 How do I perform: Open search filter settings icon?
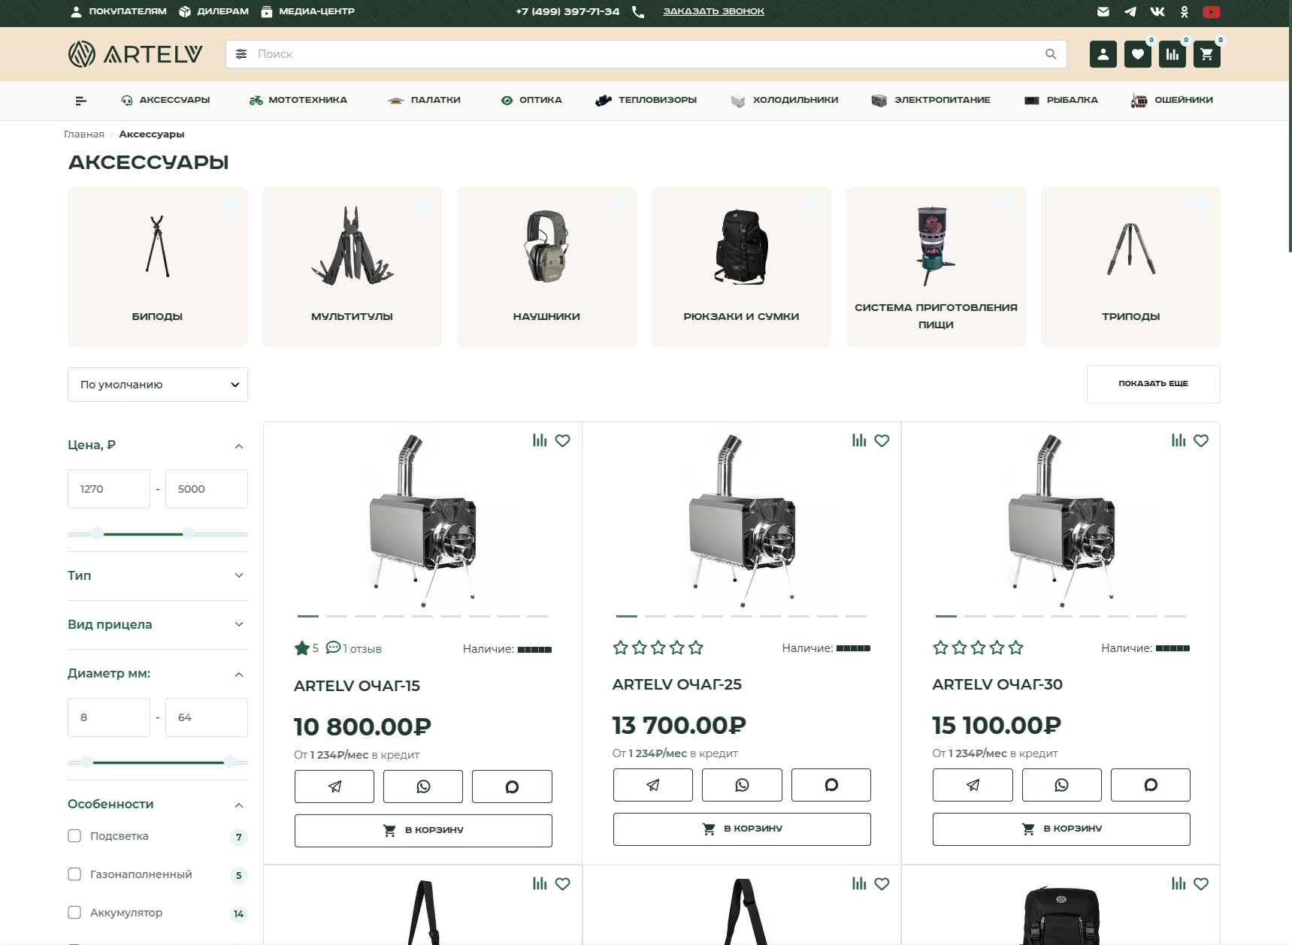click(241, 54)
